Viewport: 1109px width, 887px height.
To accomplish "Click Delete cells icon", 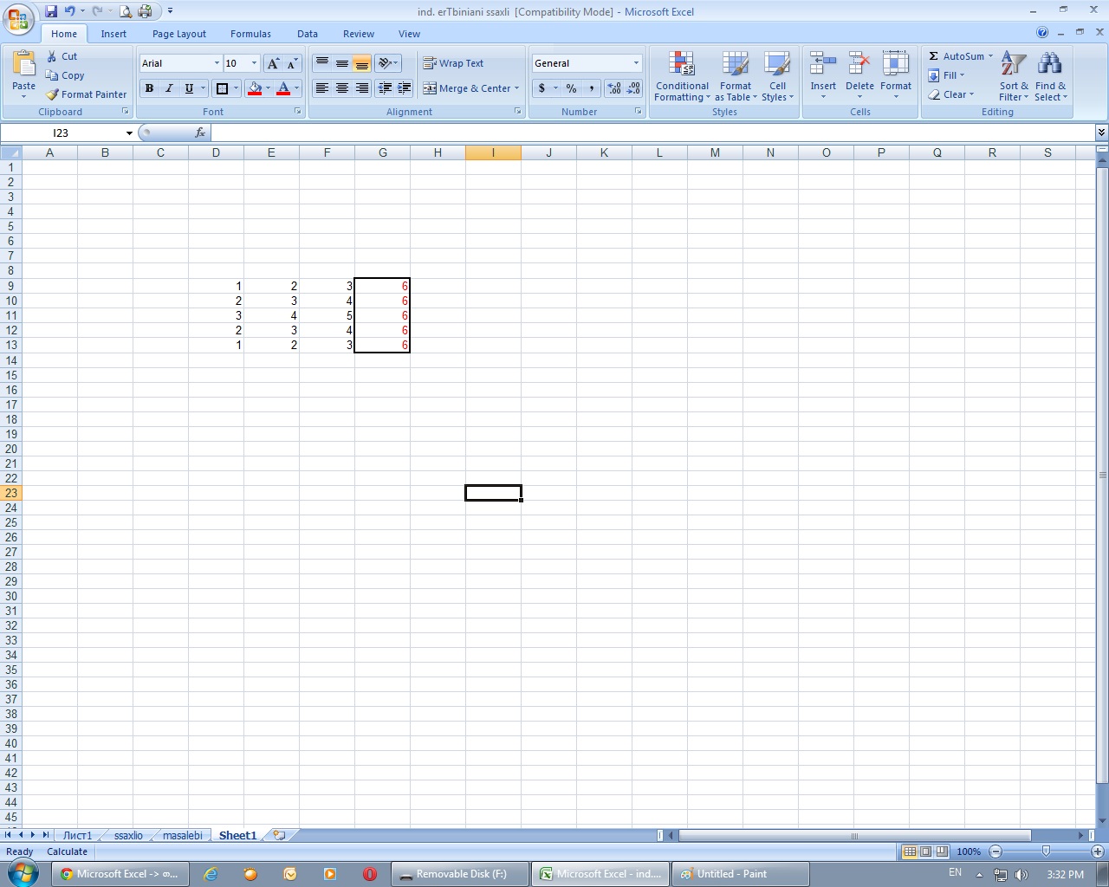I will pos(859,65).
